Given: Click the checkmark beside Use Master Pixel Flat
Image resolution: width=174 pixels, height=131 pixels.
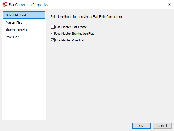Looking at the screenshot, I should (53, 40).
